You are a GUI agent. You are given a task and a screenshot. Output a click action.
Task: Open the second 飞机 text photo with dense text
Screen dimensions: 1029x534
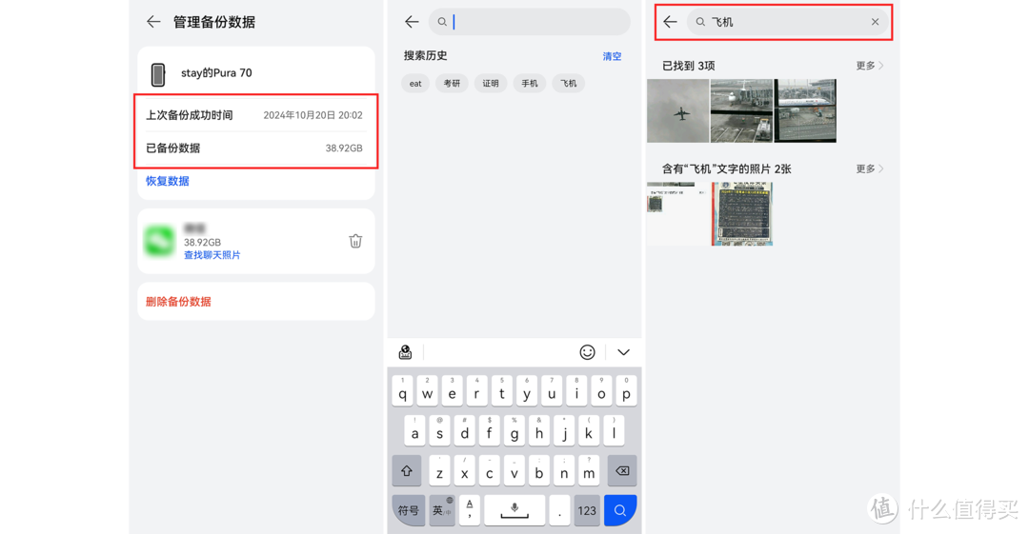[x=741, y=214]
